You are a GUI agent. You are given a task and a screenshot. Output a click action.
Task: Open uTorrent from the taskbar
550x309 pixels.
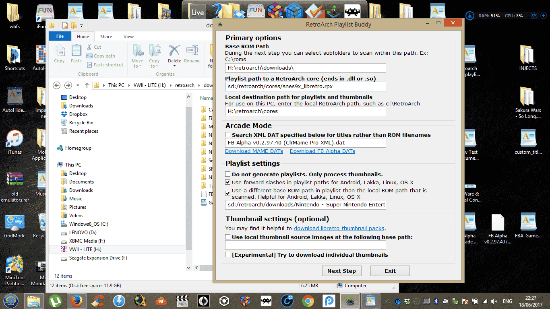tap(54, 301)
